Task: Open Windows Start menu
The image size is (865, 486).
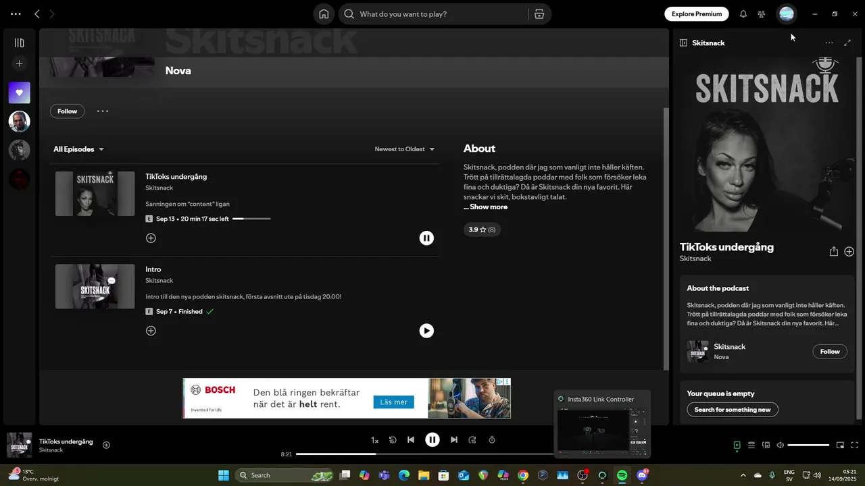Action: pyautogui.click(x=223, y=475)
